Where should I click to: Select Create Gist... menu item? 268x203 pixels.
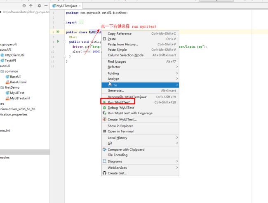[140, 173]
